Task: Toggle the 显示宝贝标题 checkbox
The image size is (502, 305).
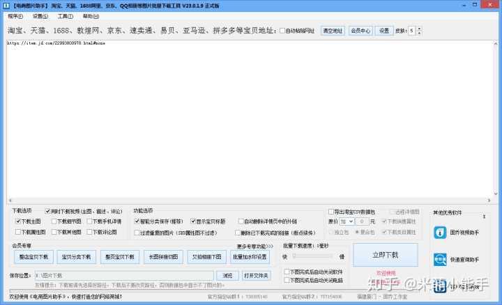Action: [193, 221]
